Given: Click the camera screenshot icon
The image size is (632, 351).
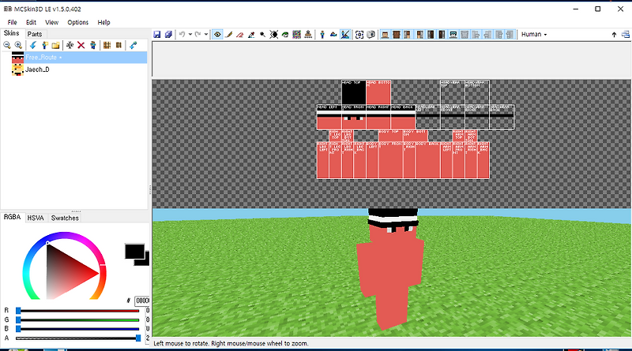Looking at the screenshot, I should point(371,35).
